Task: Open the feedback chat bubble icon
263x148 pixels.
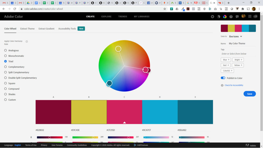Action: click(x=237, y=17)
